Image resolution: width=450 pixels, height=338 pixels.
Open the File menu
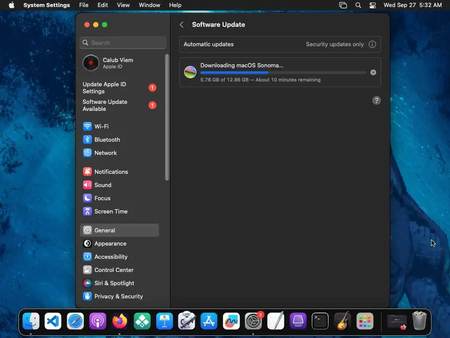[84, 5]
